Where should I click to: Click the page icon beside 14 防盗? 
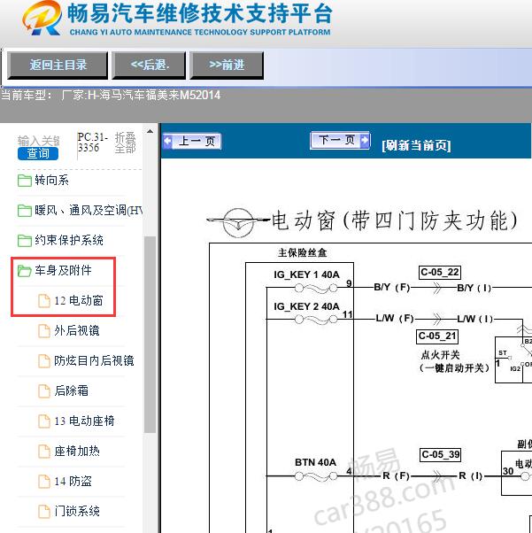(44, 482)
